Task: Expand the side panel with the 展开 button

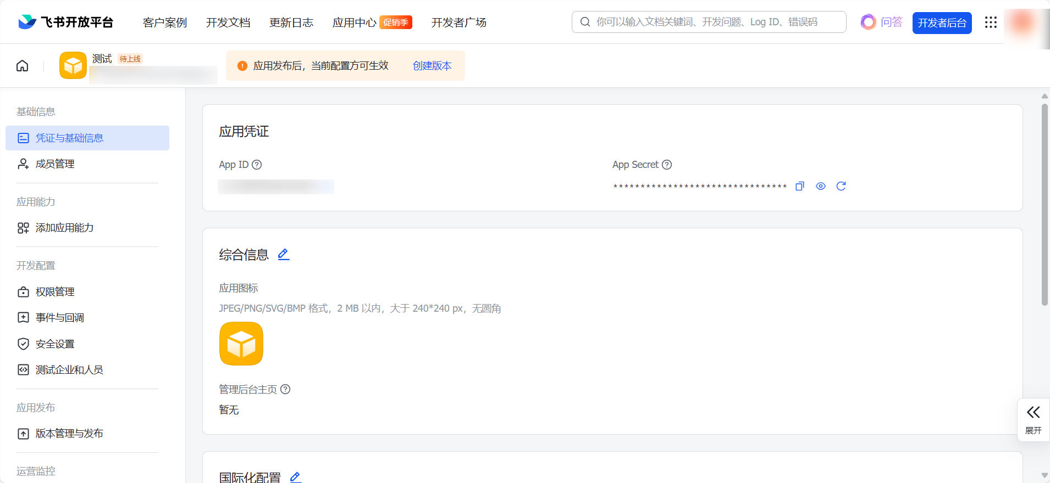Action: point(1034,420)
